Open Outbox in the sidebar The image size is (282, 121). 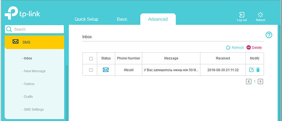pos(28,84)
